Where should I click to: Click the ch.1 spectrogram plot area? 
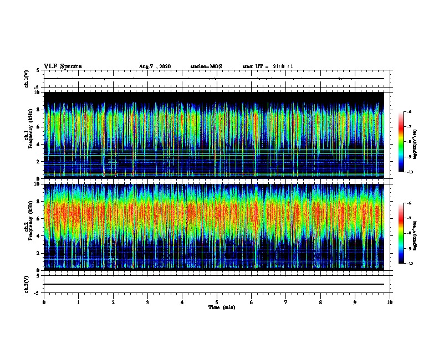(214, 135)
